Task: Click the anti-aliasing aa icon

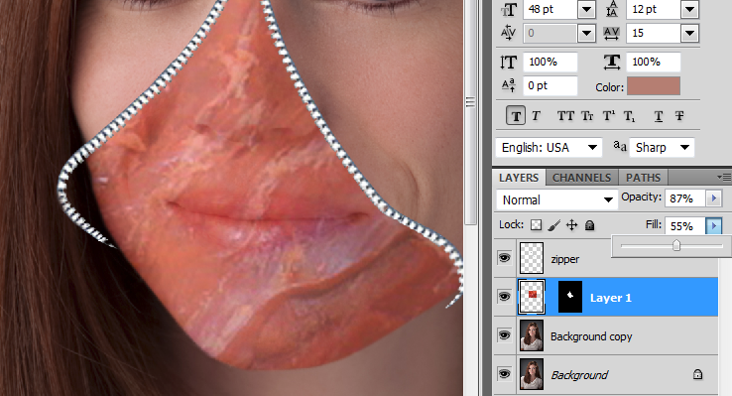Action: pos(620,146)
